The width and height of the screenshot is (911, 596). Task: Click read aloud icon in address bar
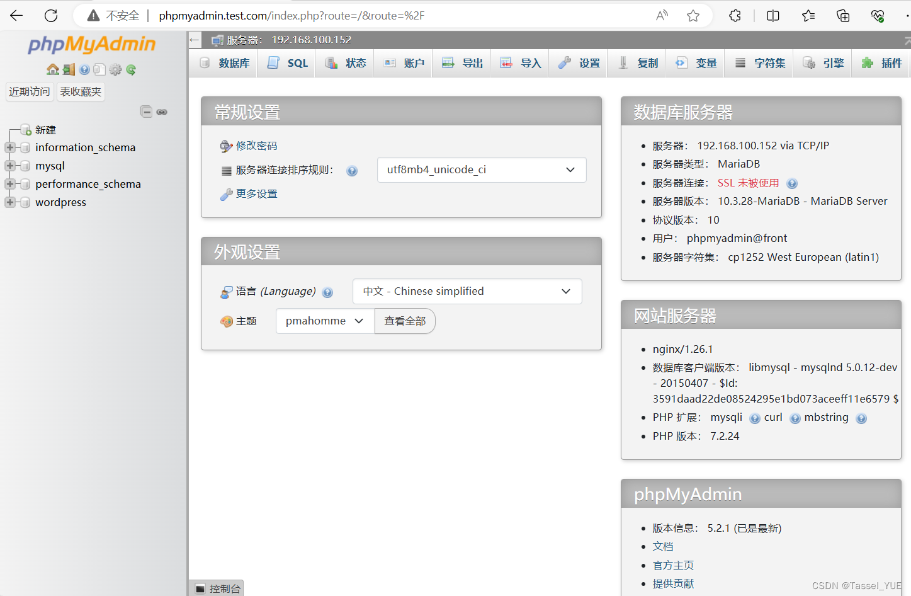click(662, 16)
